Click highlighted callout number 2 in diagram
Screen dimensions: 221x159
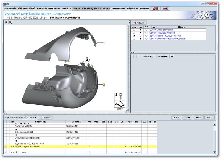[104, 85]
